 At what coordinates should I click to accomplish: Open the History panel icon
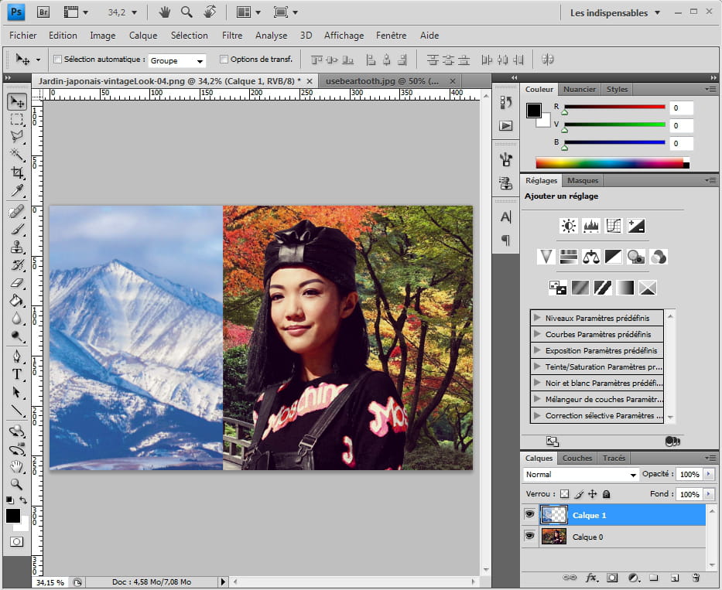point(506,102)
